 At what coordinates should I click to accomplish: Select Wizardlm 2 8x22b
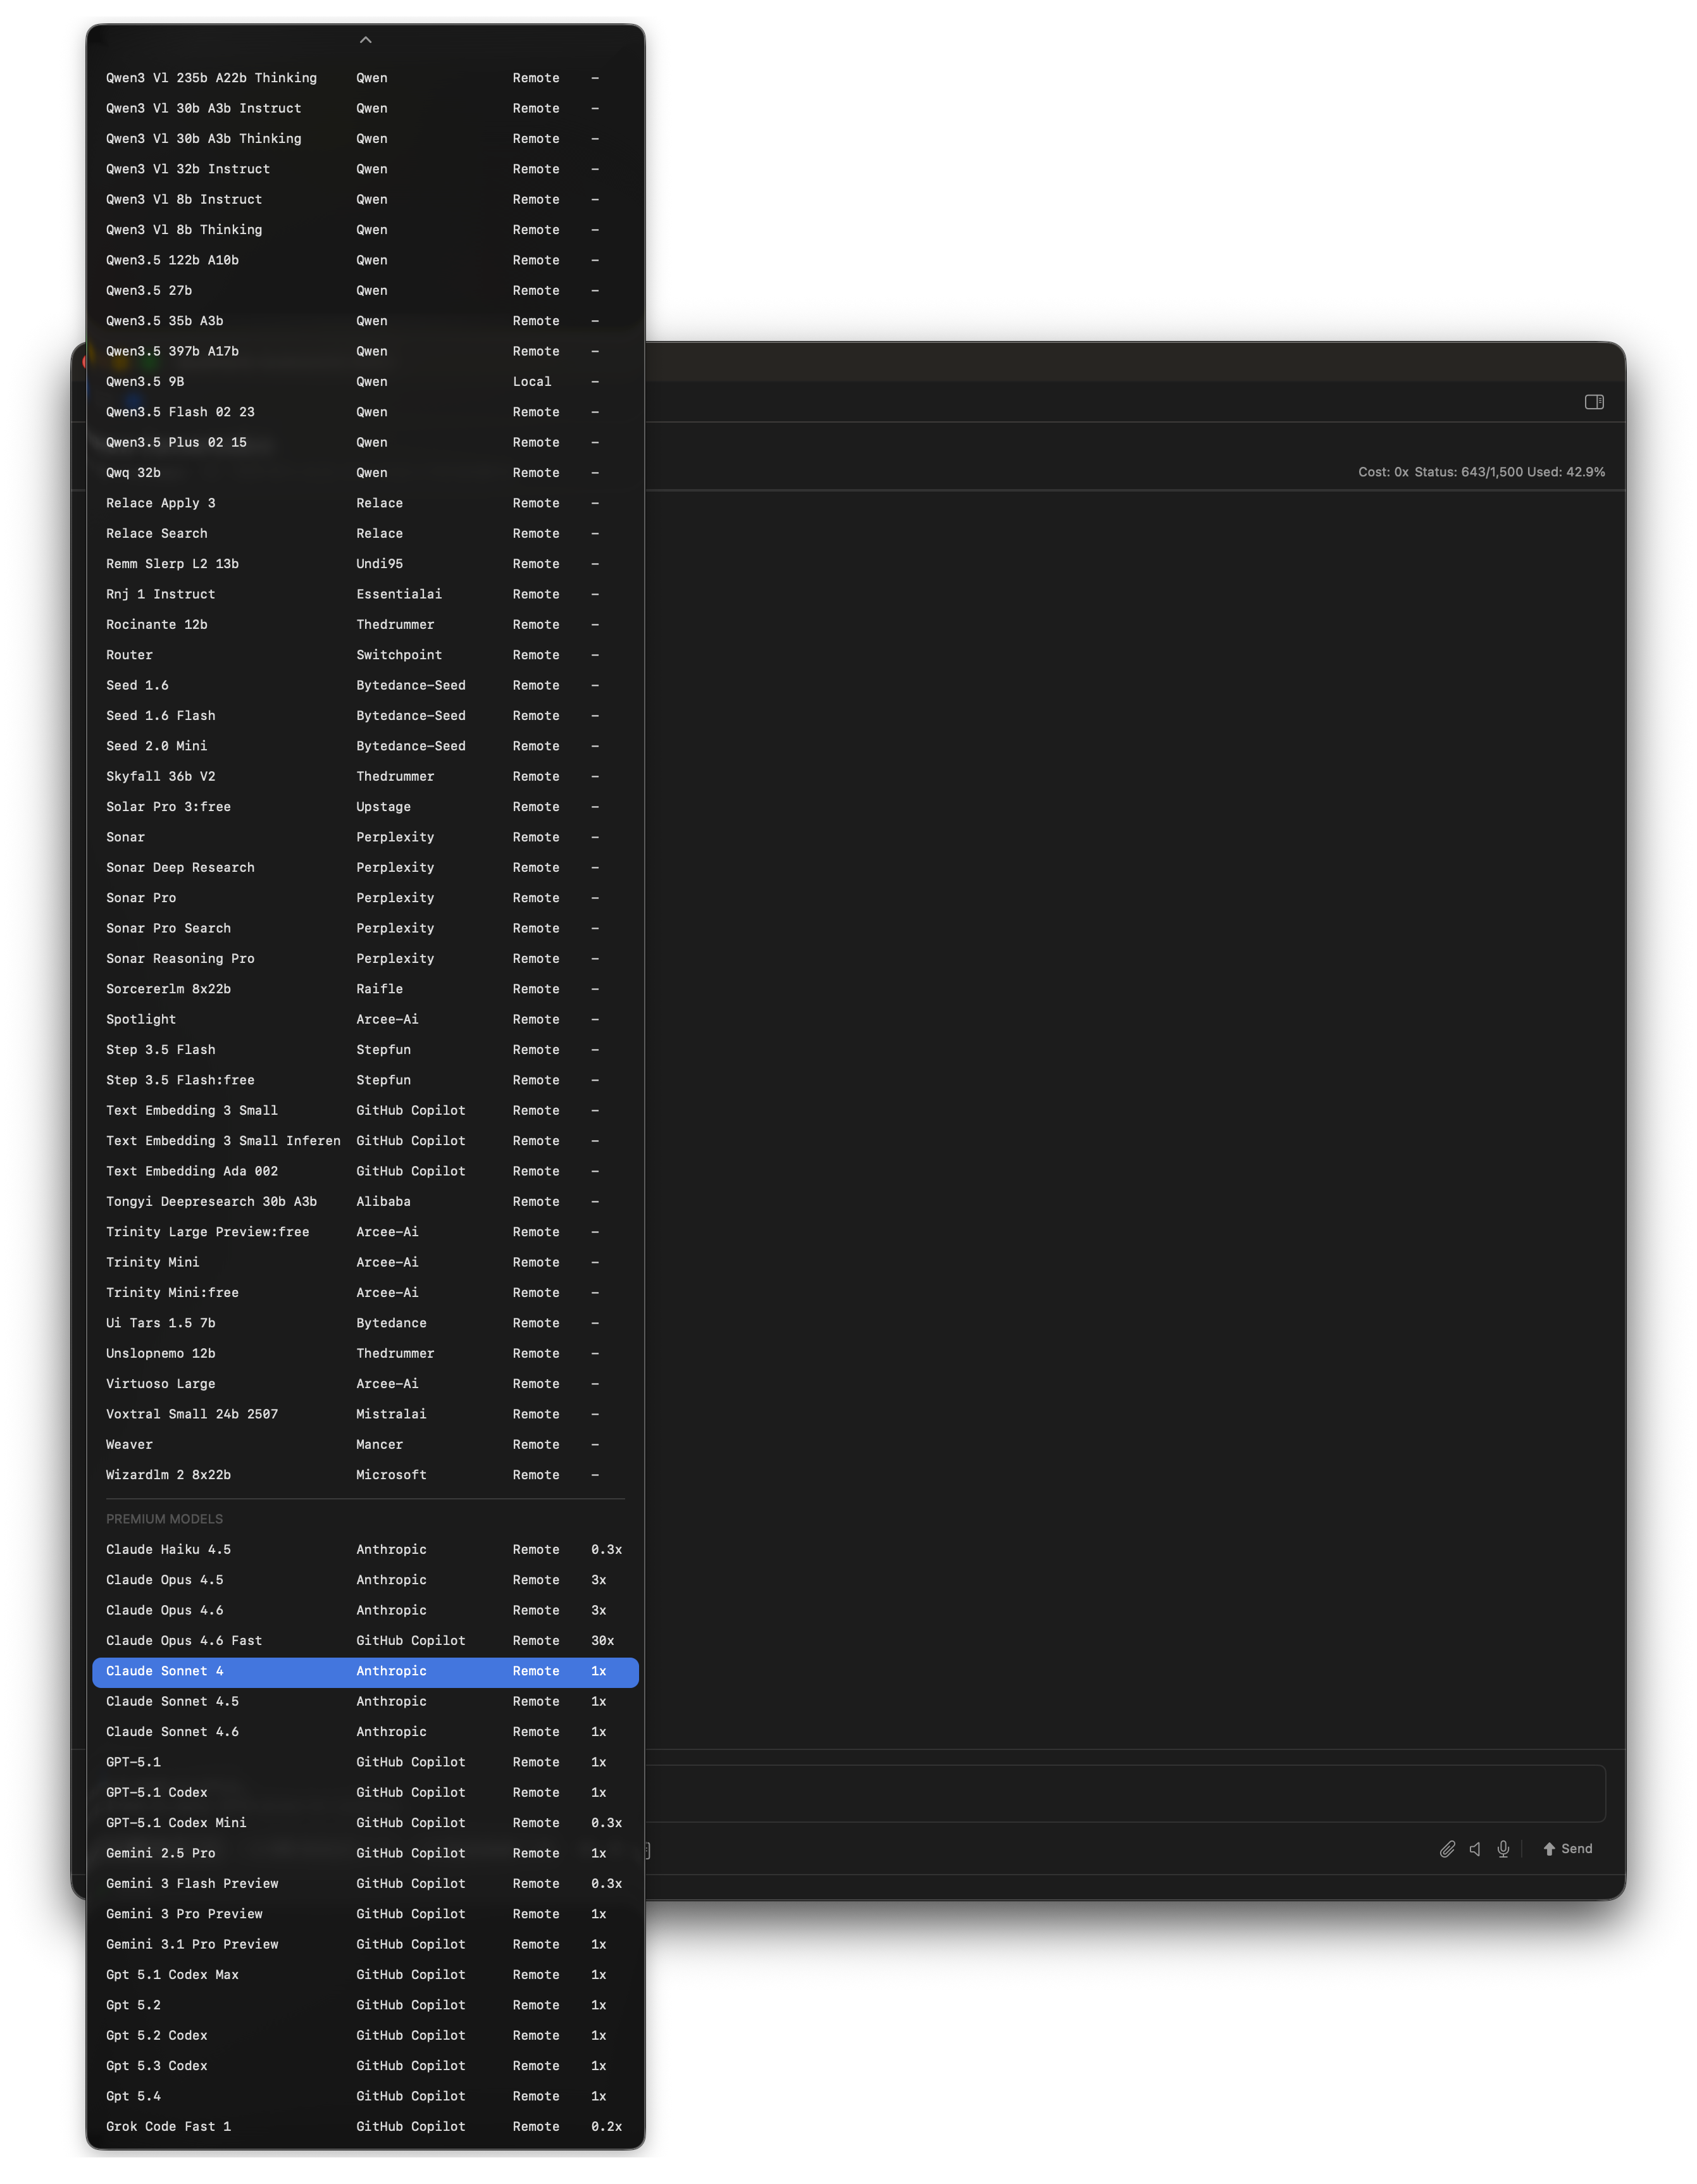point(365,1475)
